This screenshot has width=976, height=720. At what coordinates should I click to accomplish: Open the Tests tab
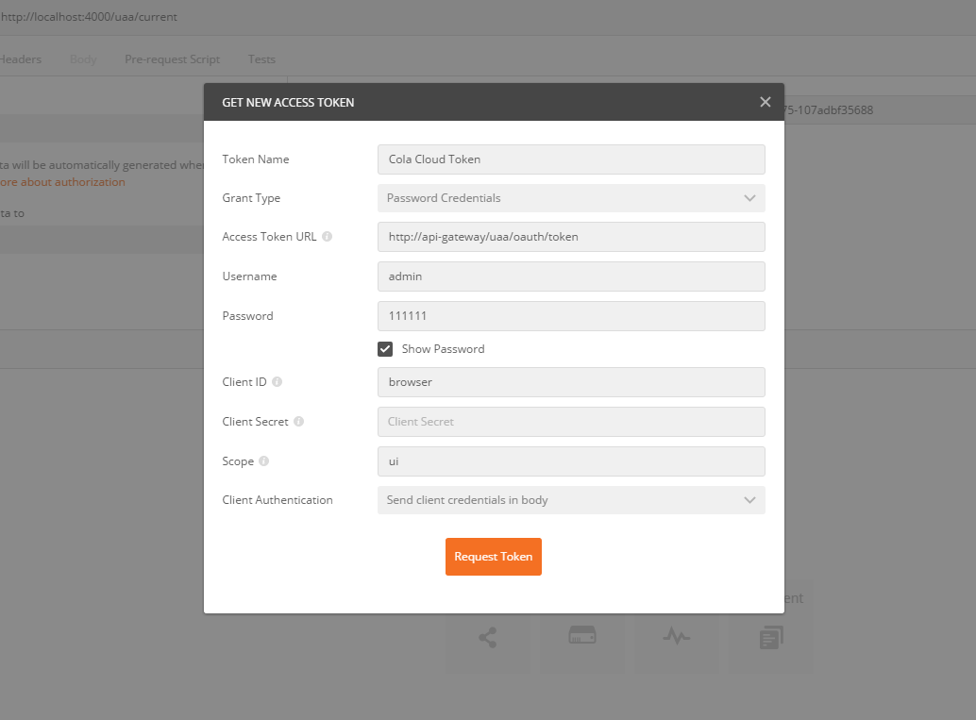click(x=261, y=59)
